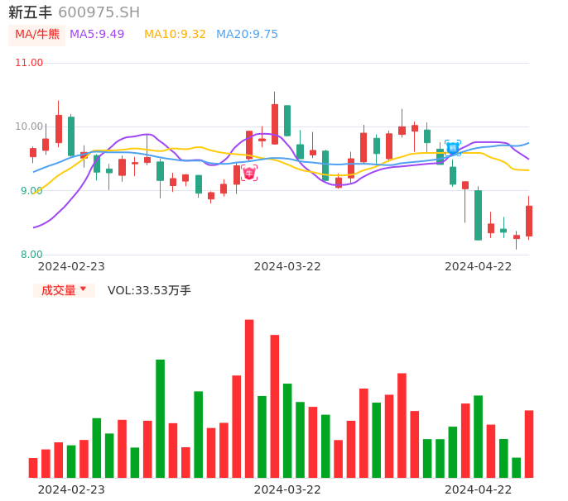Click the last red candlestick on the right

pyautogui.click(x=529, y=221)
